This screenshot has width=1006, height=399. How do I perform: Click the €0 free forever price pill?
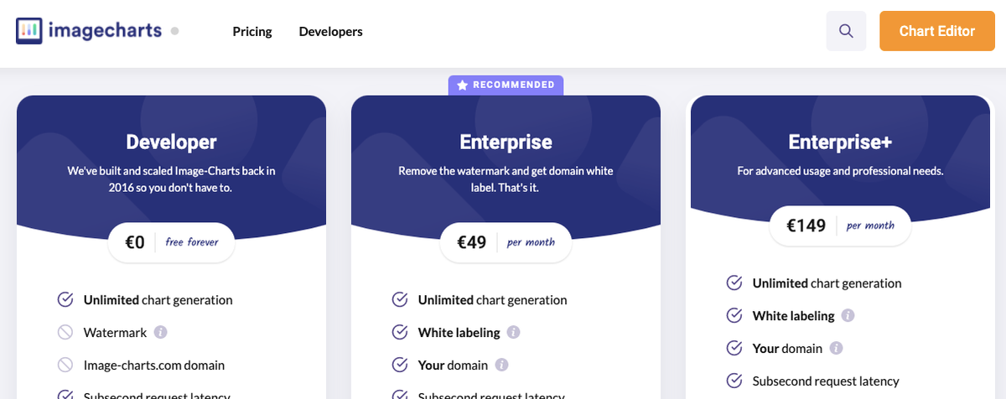coord(172,242)
